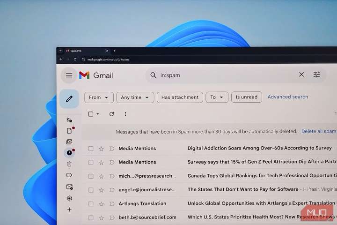337x225 pixels.
Task: Expand the From filter dropdown
Action: point(99,97)
